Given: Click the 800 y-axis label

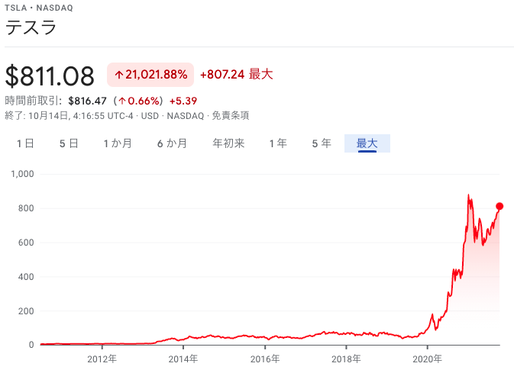Looking at the screenshot, I should [x=26, y=208].
